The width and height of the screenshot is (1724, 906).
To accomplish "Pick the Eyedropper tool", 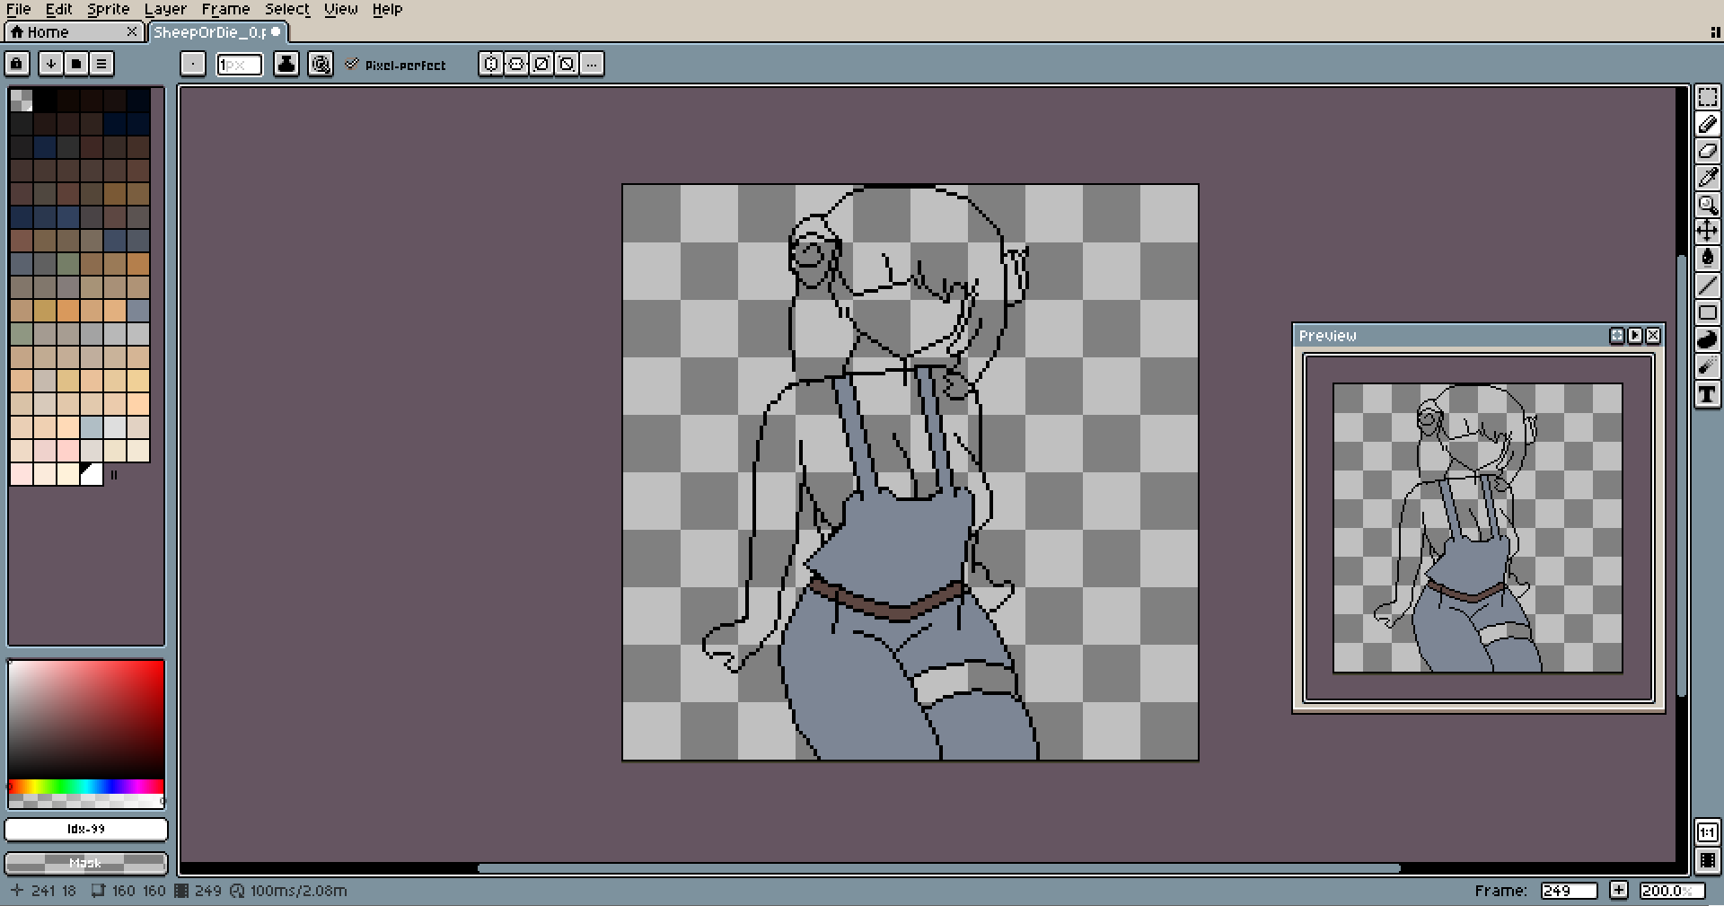I will pyautogui.click(x=1707, y=178).
